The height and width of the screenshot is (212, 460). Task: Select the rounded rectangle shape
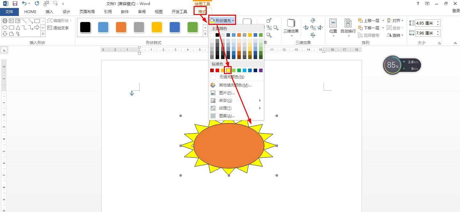[11, 27]
